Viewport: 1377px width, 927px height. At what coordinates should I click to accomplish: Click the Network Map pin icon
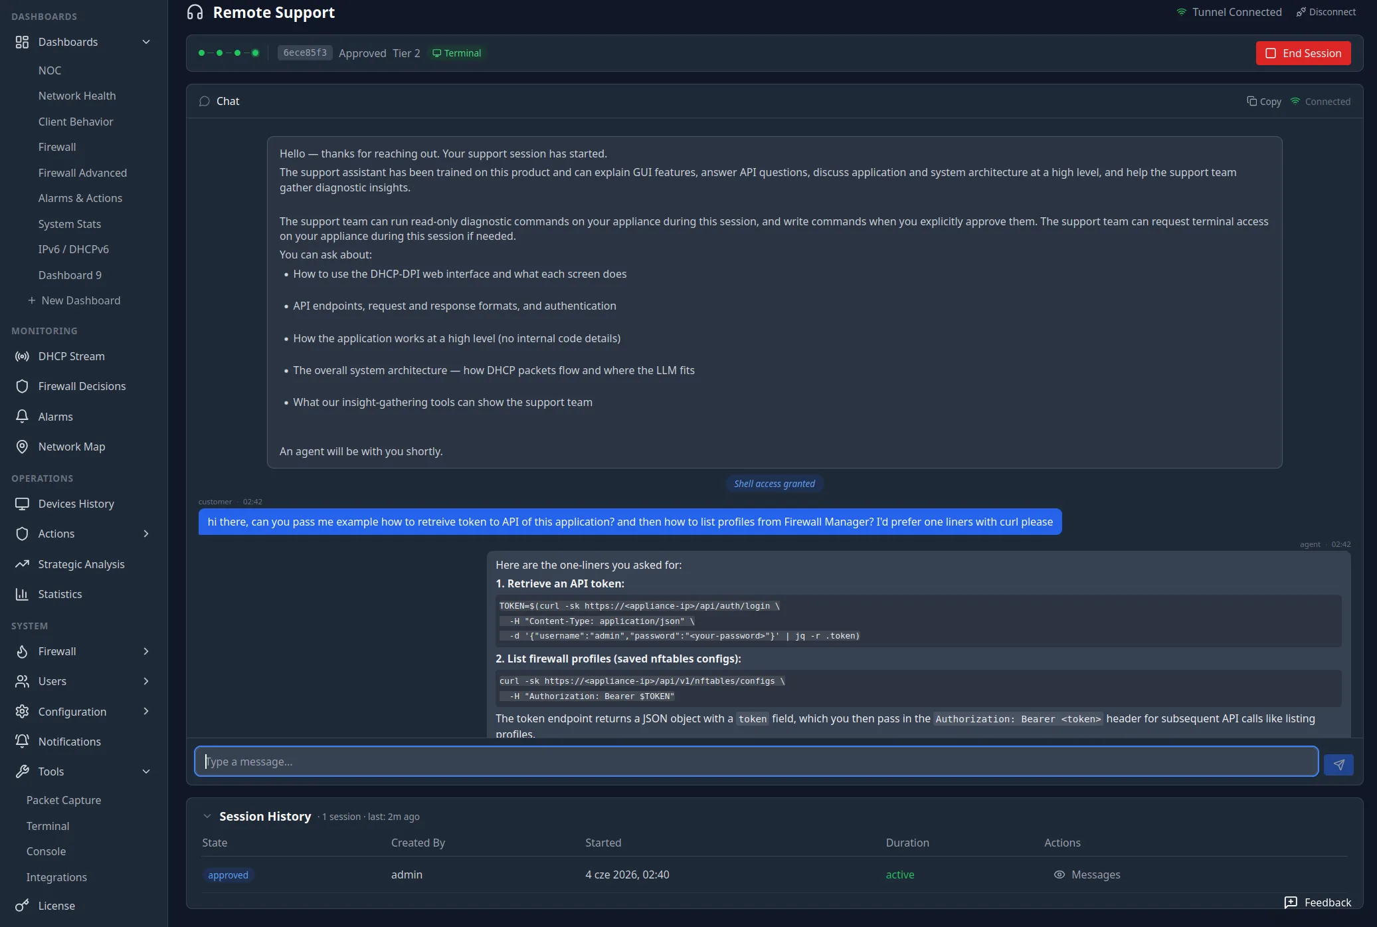(22, 447)
